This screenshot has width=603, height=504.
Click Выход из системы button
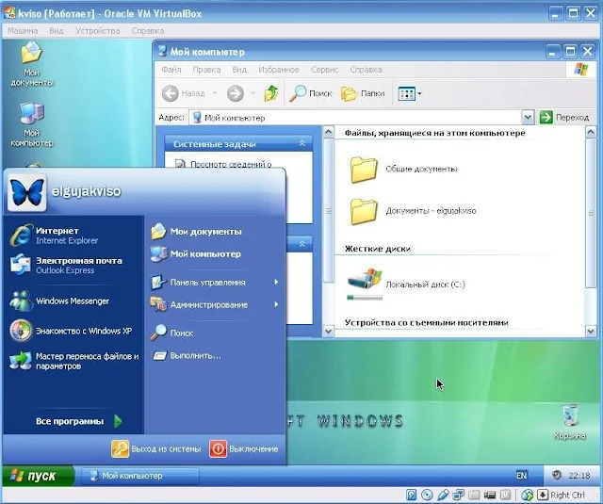156,448
